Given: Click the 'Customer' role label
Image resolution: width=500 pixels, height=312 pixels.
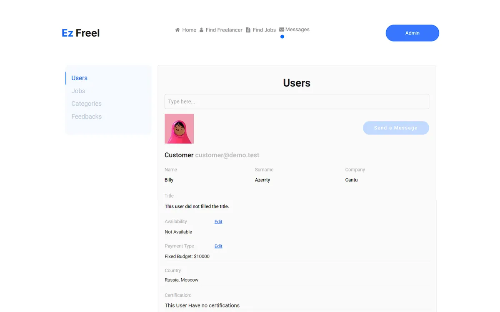Looking at the screenshot, I should pyautogui.click(x=179, y=155).
